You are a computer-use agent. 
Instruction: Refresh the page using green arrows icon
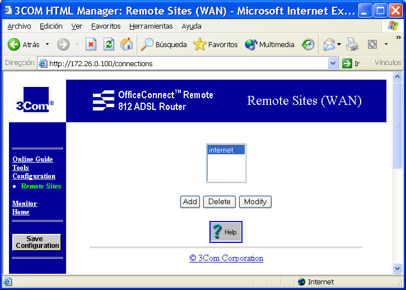tap(109, 44)
